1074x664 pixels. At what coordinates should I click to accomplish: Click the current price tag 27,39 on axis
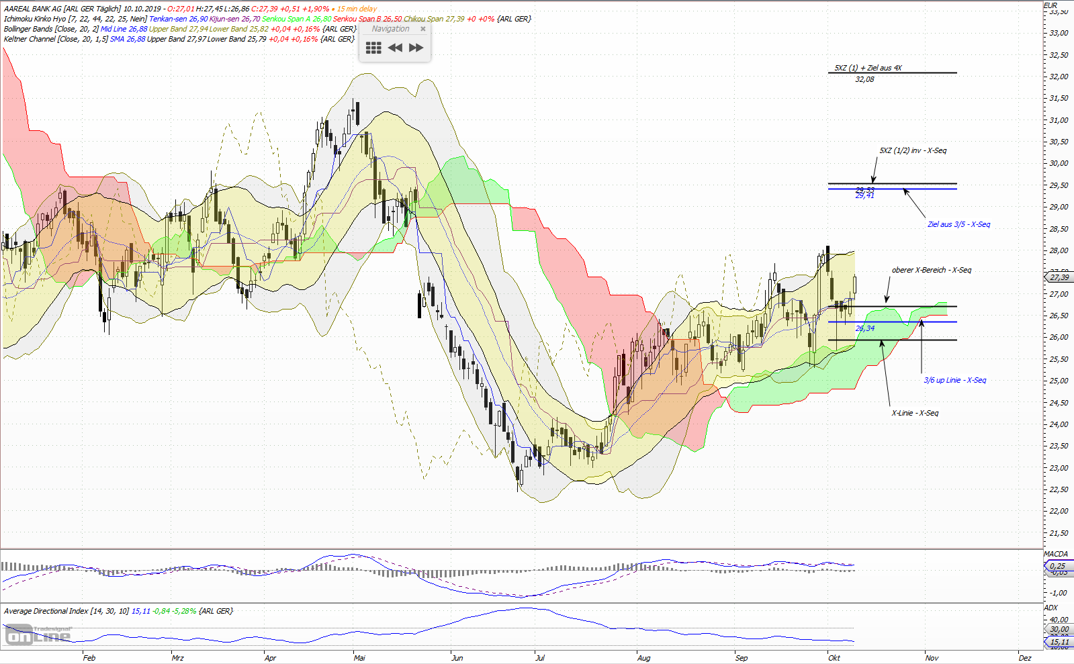click(1059, 277)
